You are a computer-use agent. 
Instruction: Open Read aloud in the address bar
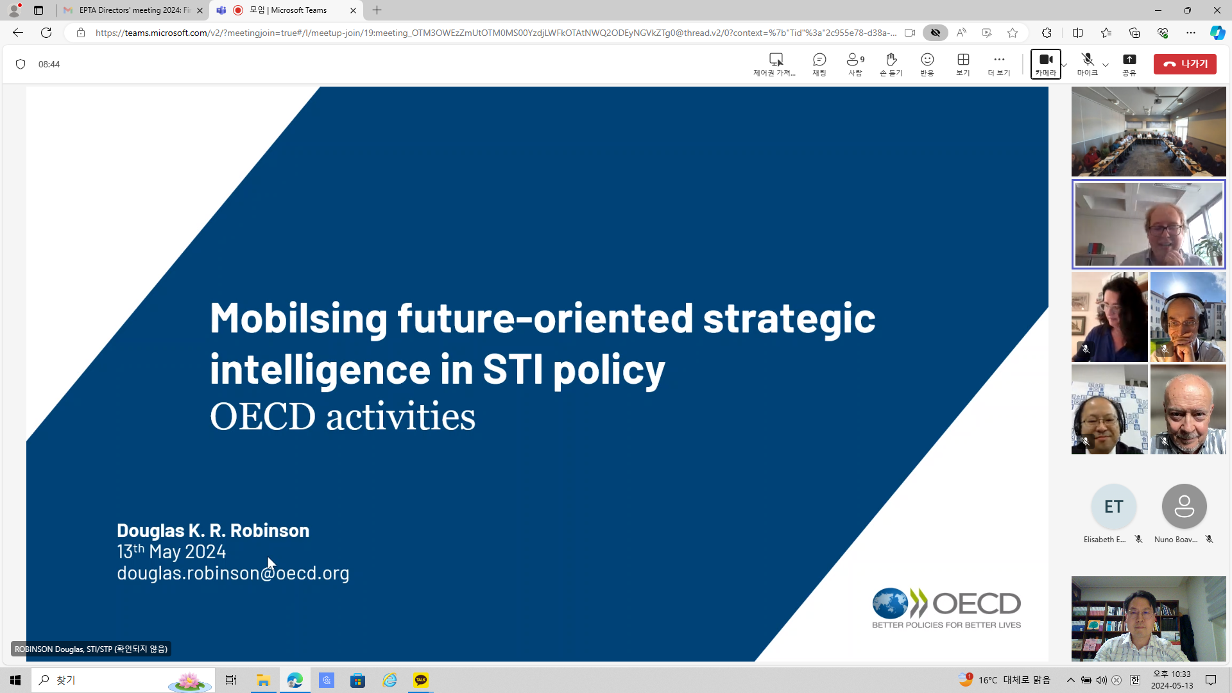[x=961, y=33]
